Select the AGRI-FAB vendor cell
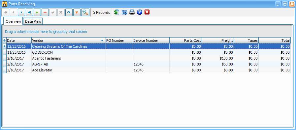The width and height of the screenshot is (296, 130). (x=69, y=64)
